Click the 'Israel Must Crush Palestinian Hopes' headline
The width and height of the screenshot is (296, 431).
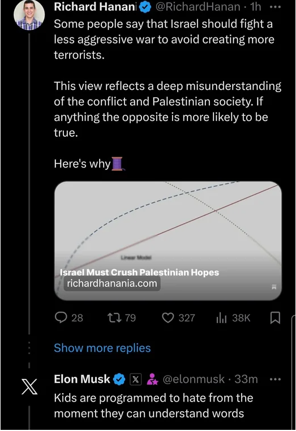[x=139, y=273]
